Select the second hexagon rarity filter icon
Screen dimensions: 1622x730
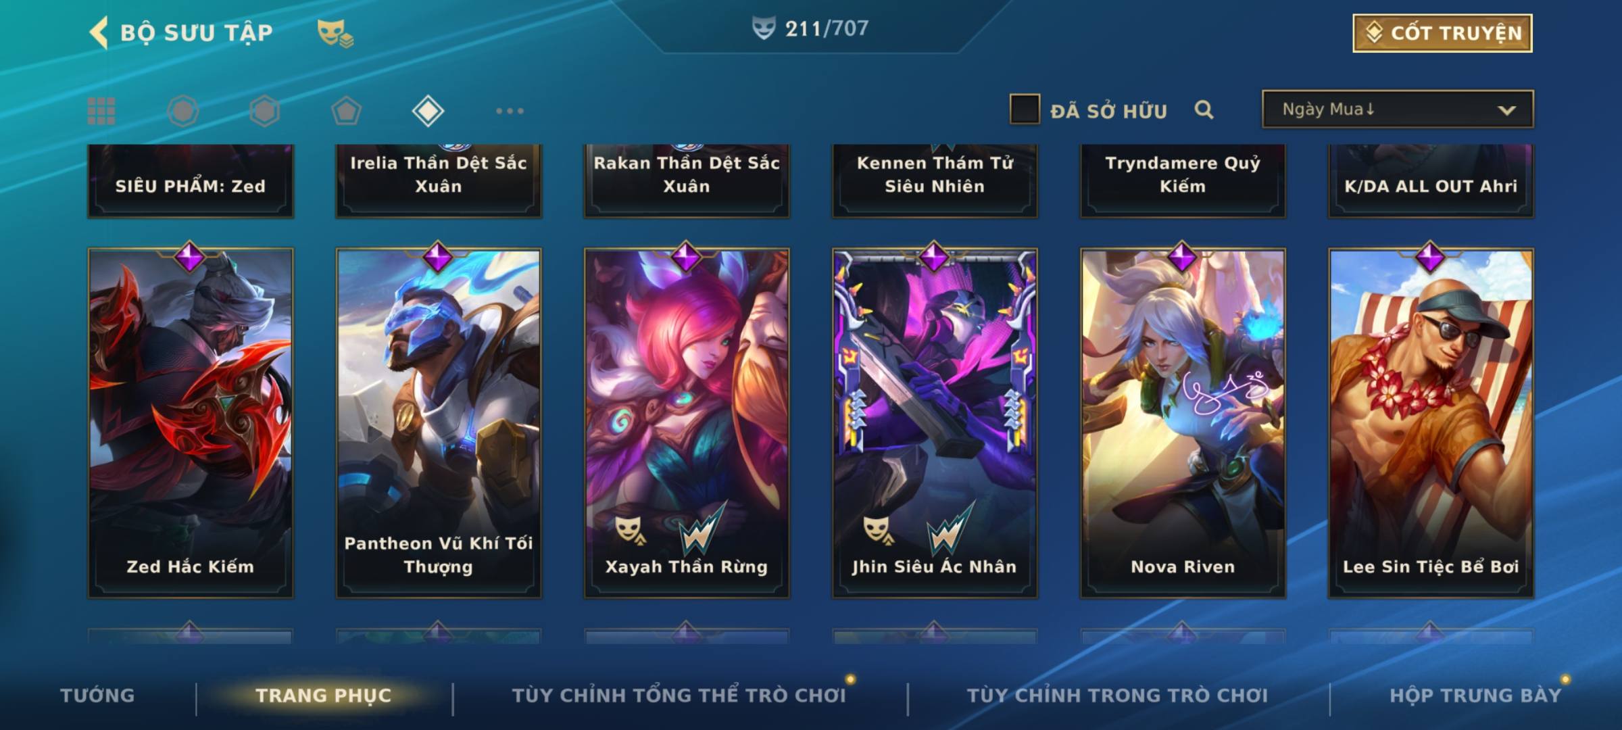click(264, 111)
